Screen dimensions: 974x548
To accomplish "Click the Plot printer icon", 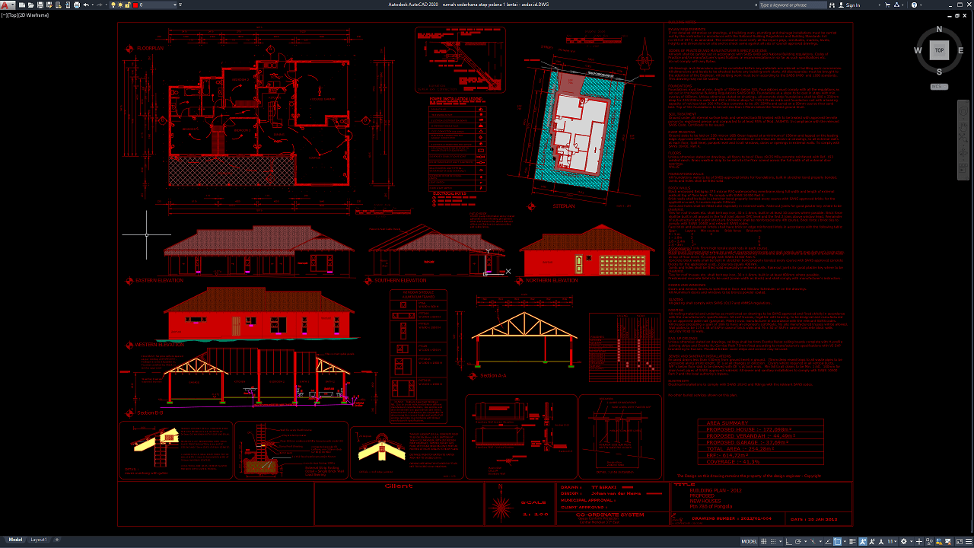I will pyautogui.click(x=77, y=5).
